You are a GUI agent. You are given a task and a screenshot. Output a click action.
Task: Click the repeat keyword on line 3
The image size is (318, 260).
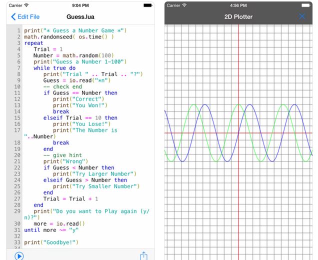click(33, 43)
